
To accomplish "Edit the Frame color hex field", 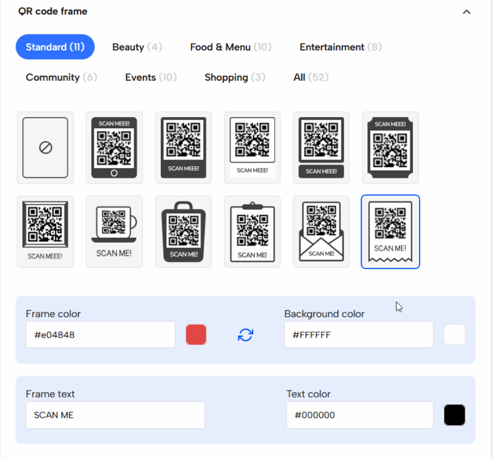I will [x=100, y=335].
